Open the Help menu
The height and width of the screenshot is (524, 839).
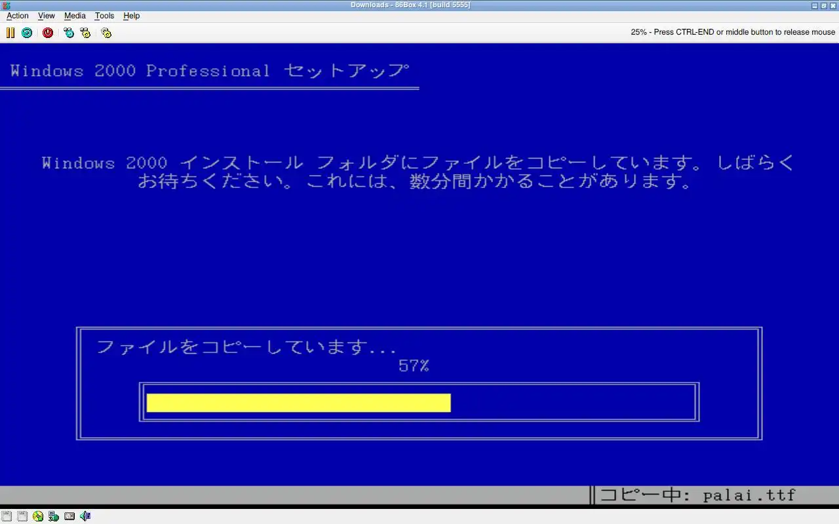pyautogui.click(x=132, y=16)
